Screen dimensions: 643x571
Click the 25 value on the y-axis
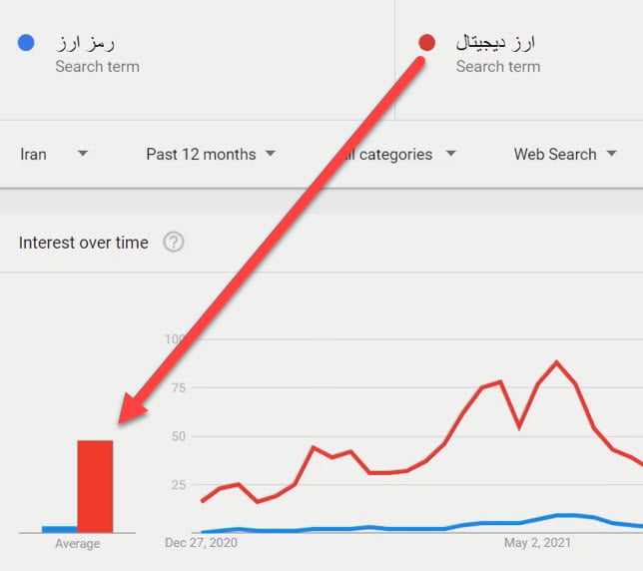click(176, 485)
